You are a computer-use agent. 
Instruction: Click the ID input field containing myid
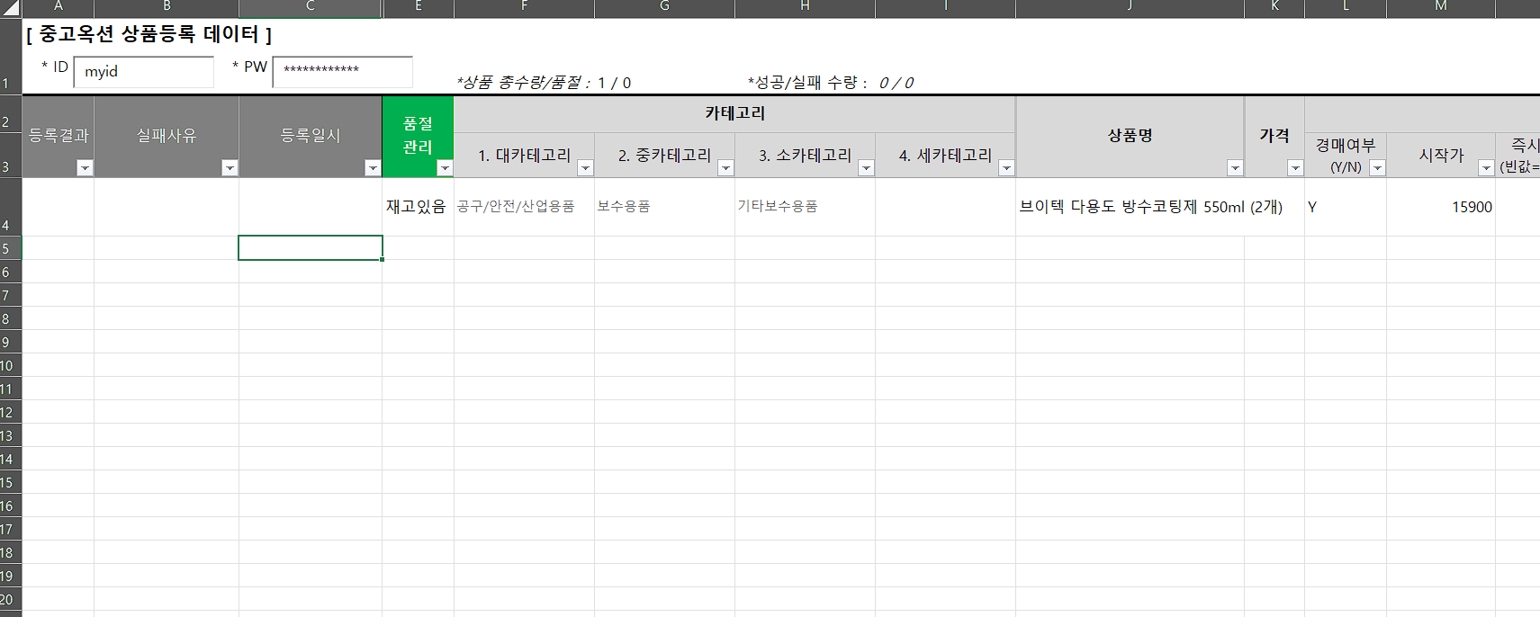pos(144,72)
